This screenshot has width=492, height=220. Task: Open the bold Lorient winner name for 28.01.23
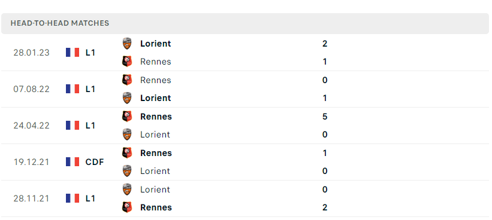point(156,44)
